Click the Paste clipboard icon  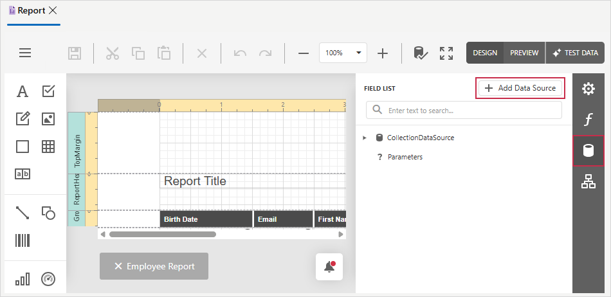pyautogui.click(x=163, y=53)
